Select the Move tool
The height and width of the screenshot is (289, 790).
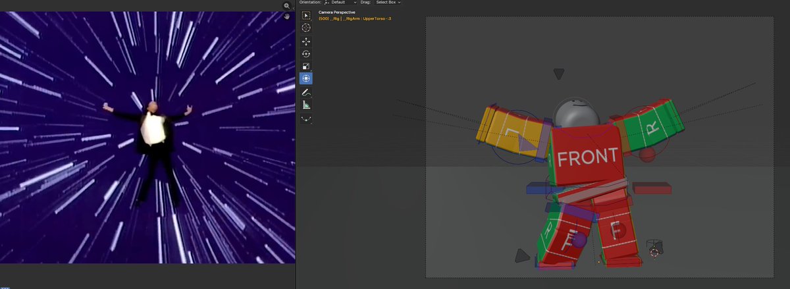coord(306,41)
